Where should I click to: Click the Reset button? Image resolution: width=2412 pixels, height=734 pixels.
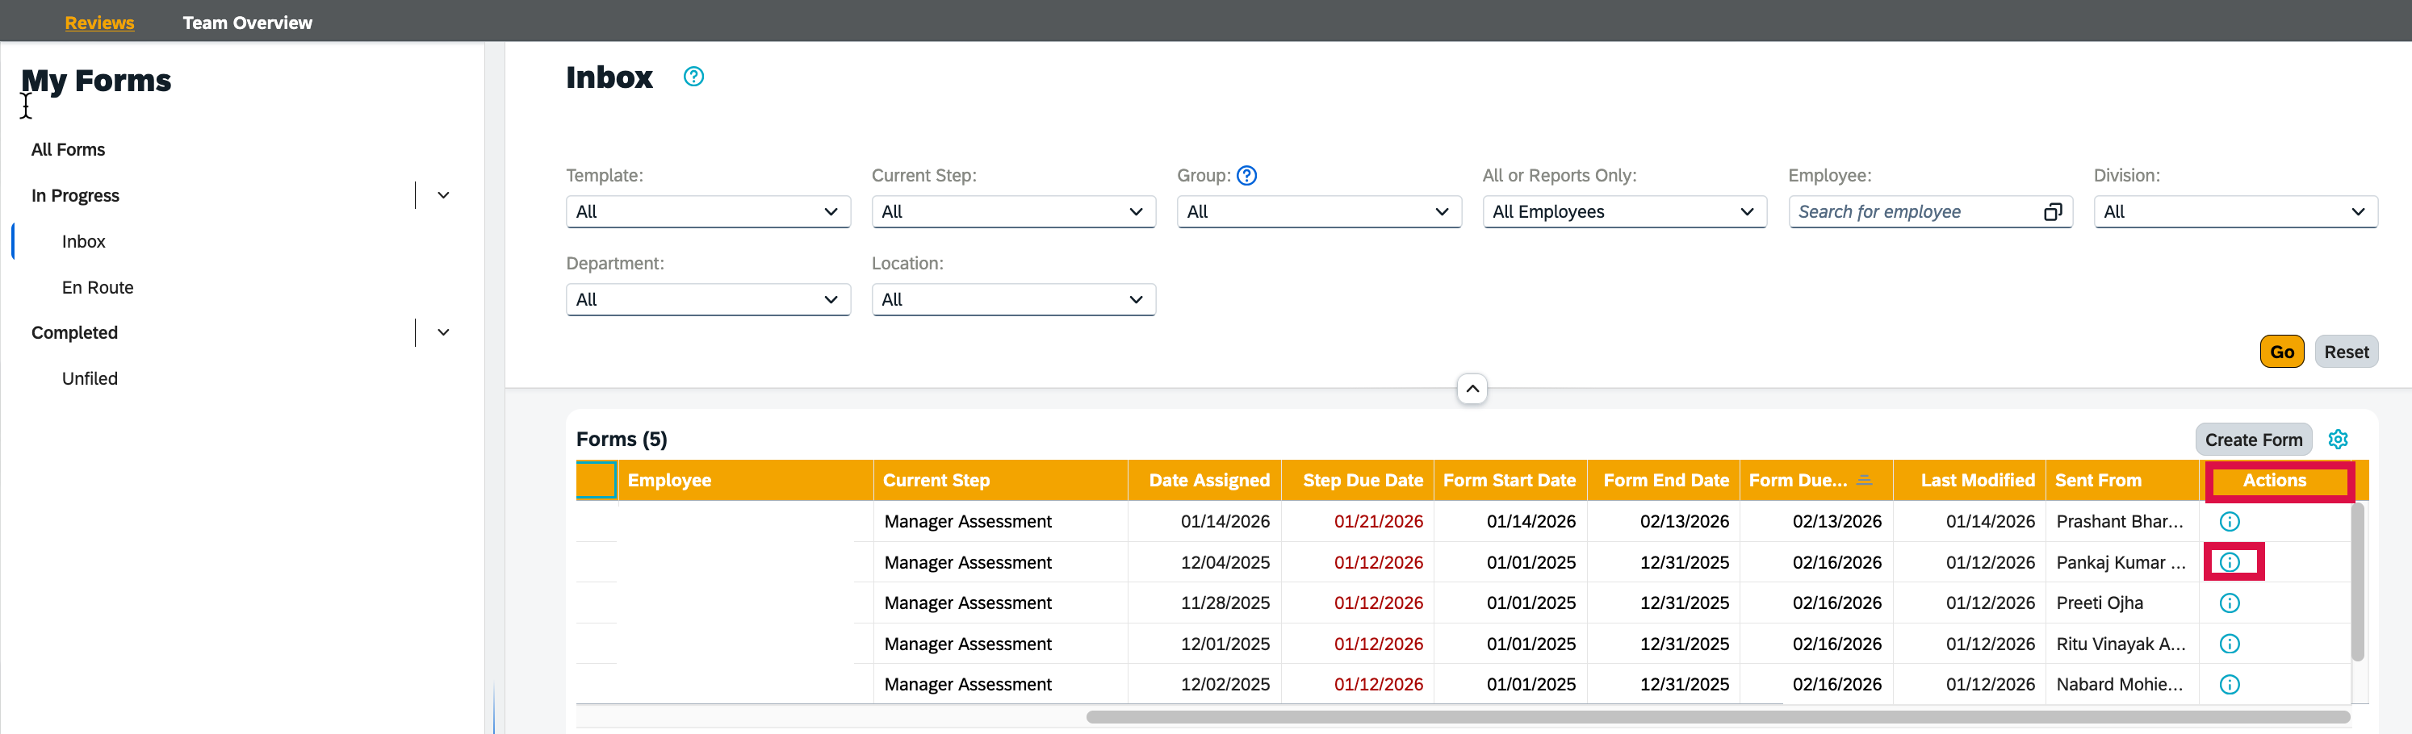point(2346,352)
